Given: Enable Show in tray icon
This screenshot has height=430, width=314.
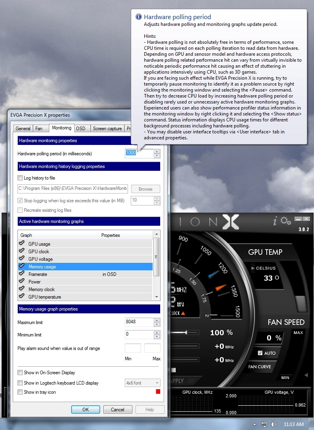Looking at the screenshot, I should click(20, 392).
